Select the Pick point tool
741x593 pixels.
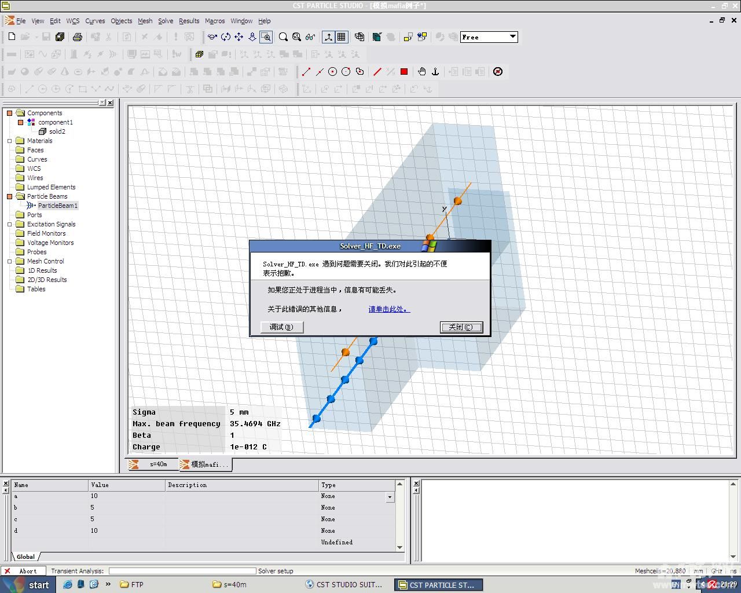click(306, 72)
